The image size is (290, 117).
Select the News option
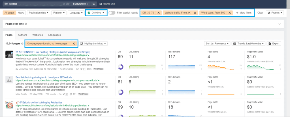tap(21, 13)
